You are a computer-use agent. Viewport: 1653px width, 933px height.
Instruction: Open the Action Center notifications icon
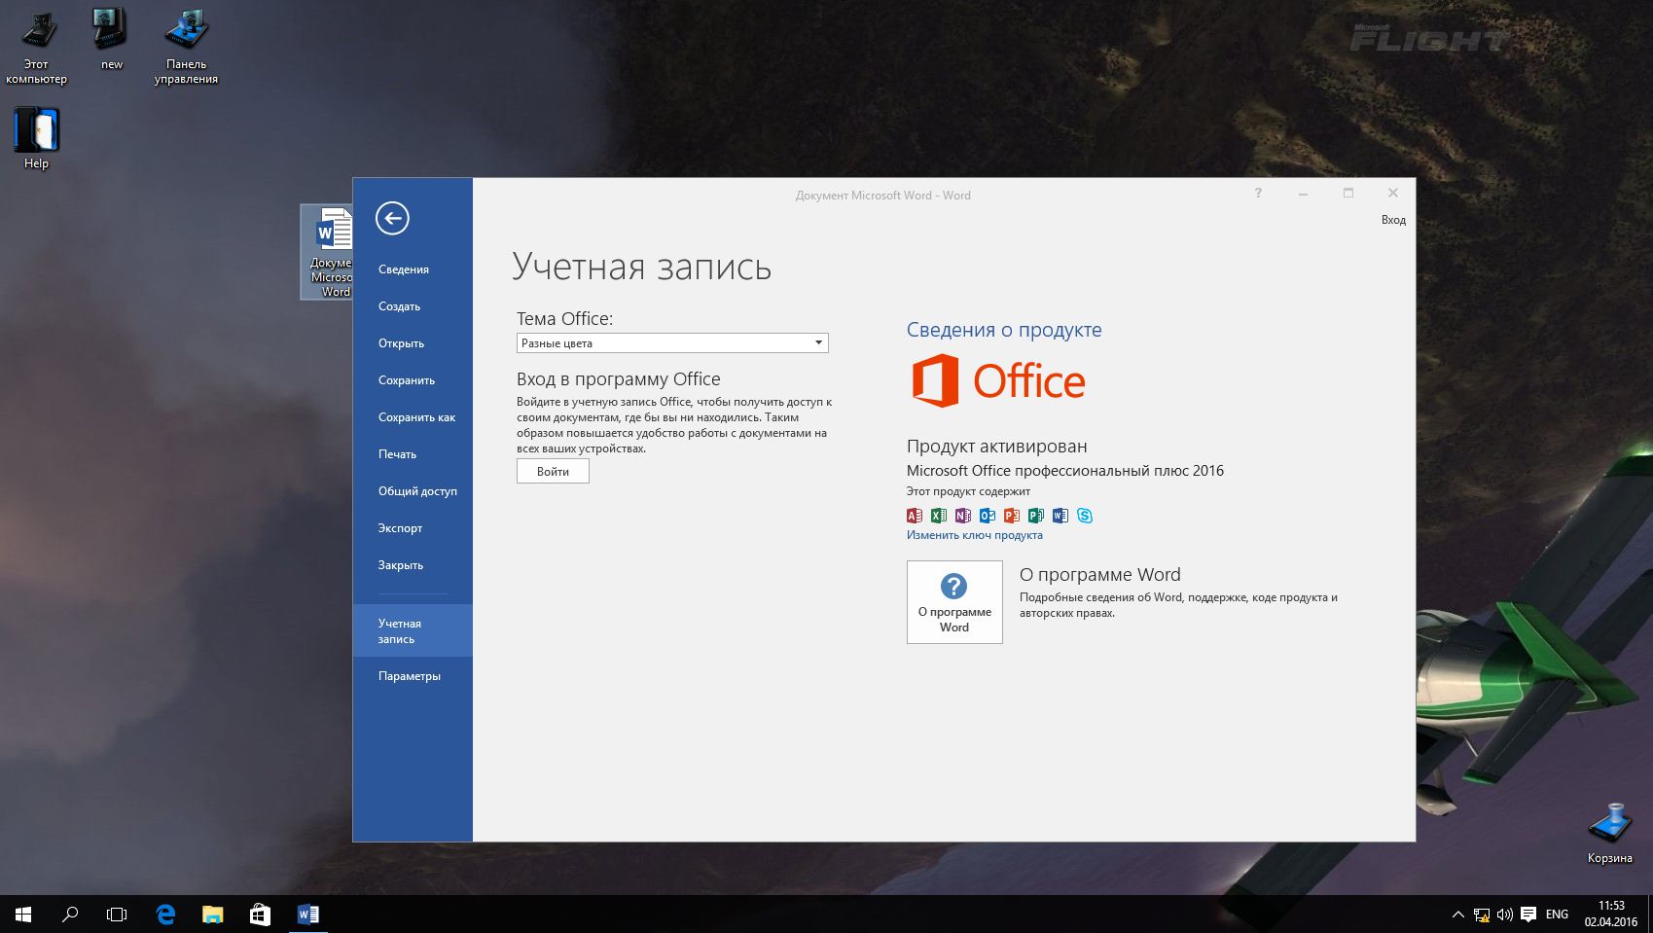[1528, 915]
